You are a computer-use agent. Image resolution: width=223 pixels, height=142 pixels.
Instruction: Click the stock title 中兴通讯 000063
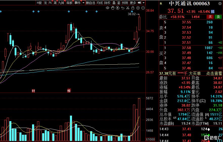click(x=189, y=4)
